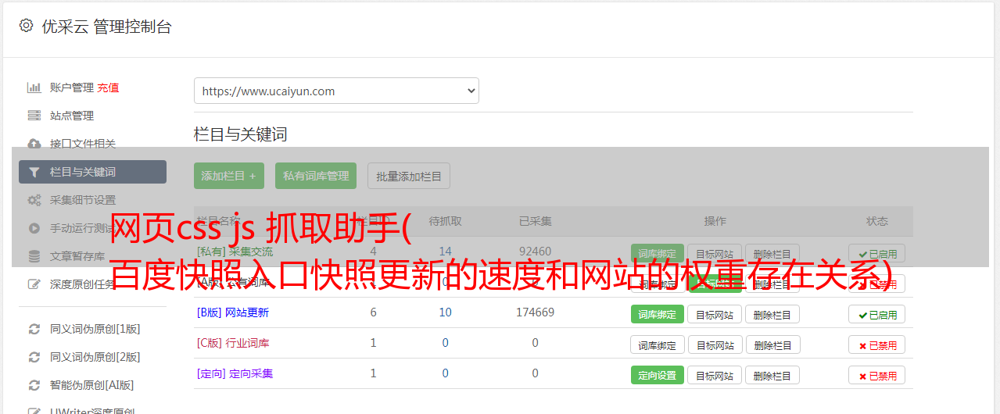
Task: Click the 已采集 column header
Action: coord(535,221)
